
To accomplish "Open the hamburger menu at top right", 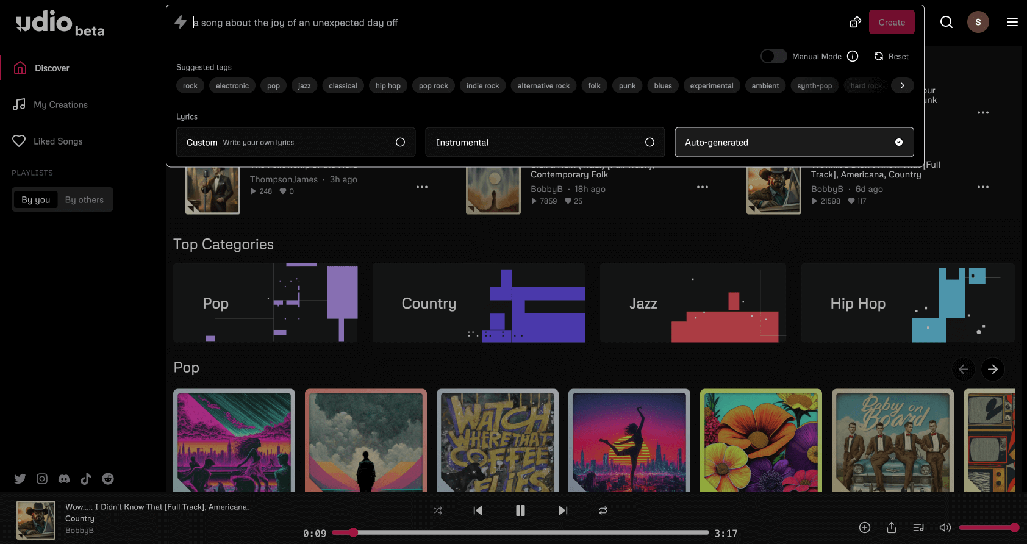I will point(1012,23).
